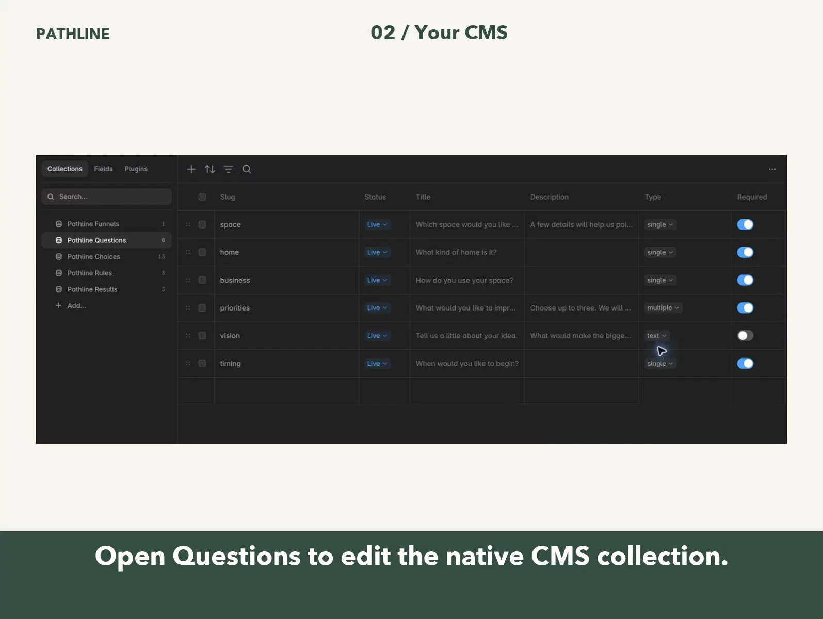Click the drag handle of home row
The width and height of the screenshot is (823, 619).
(188, 252)
